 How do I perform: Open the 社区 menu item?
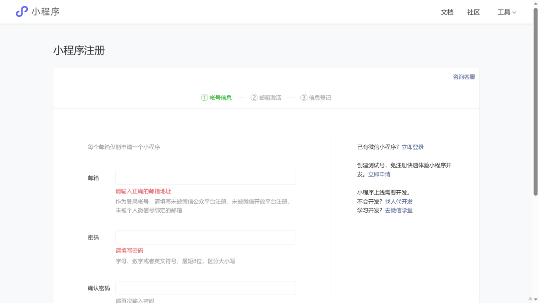[473, 12]
